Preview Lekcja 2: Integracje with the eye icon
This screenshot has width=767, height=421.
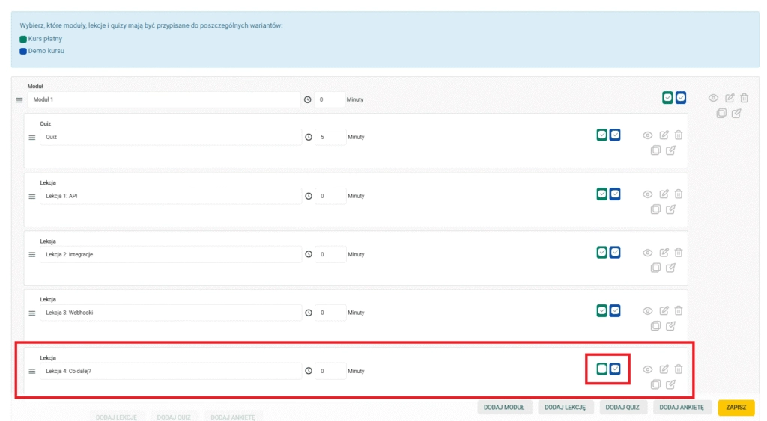(648, 253)
